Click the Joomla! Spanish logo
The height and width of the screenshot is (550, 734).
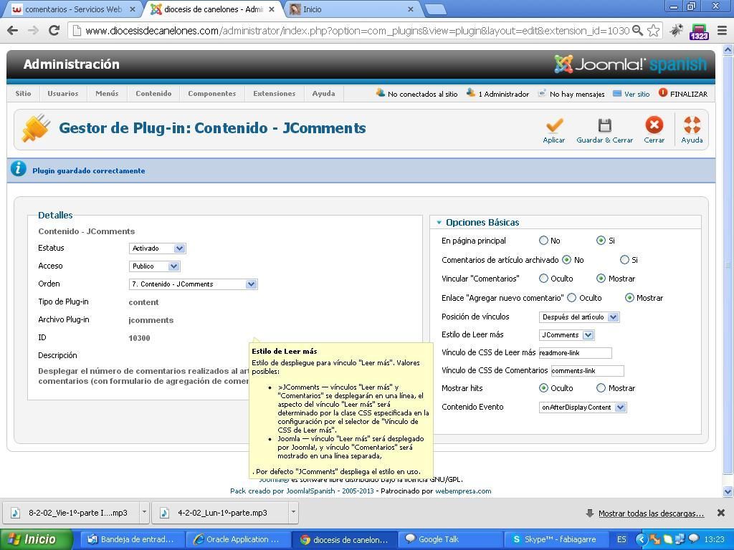point(630,64)
